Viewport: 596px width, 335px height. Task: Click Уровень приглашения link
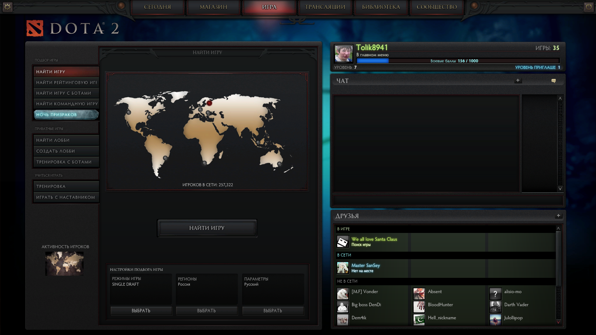pos(538,68)
